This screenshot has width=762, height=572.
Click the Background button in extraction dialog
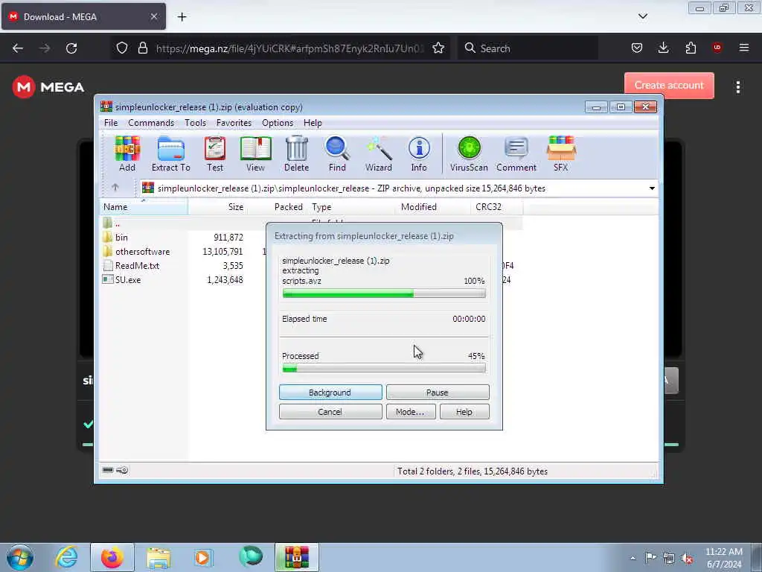(x=330, y=392)
